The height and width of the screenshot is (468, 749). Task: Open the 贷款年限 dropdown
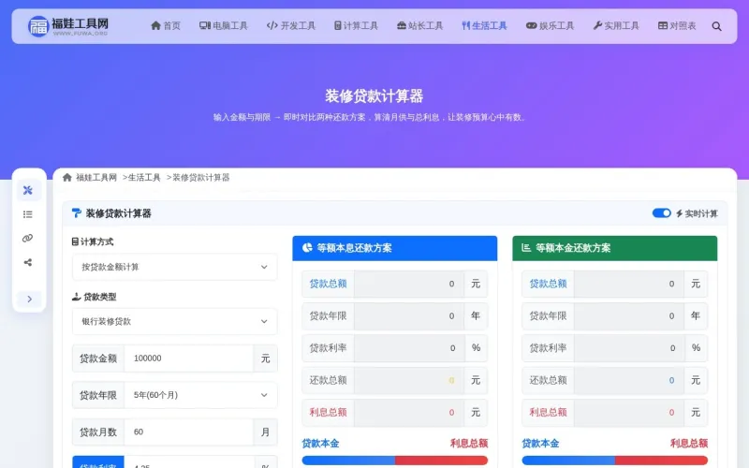point(200,395)
